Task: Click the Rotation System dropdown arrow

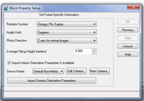Action: click(94, 24)
